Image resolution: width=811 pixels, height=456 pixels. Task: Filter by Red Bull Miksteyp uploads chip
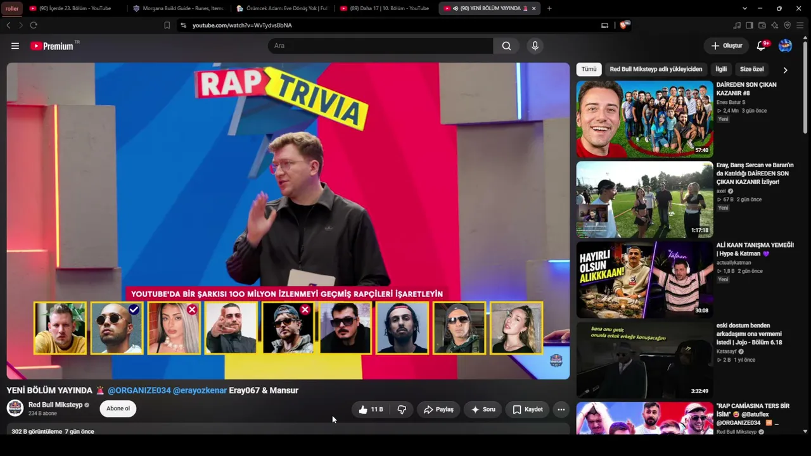click(656, 69)
